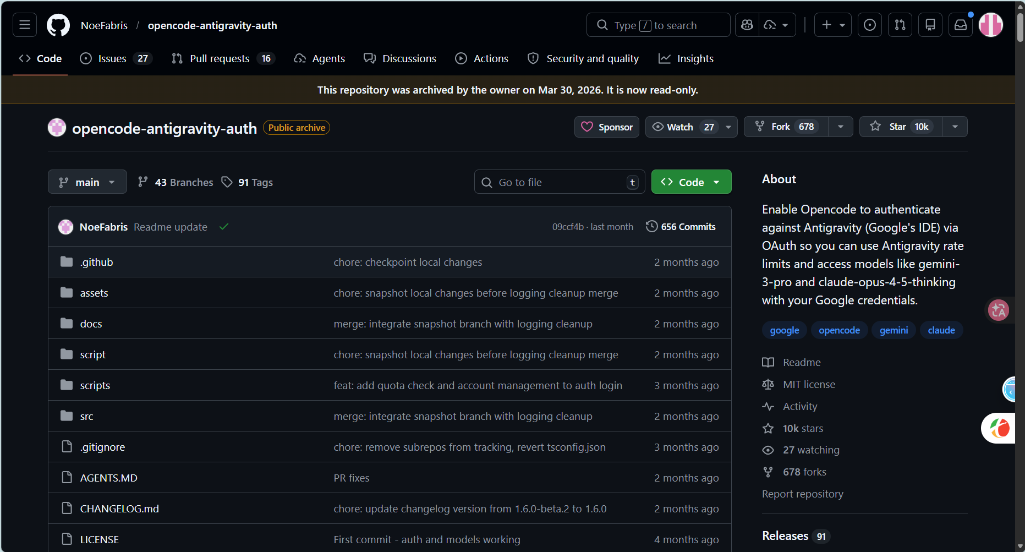Image resolution: width=1025 pixels, height=552 pixels.
Task: Open the hamburger navigation menu
Action: (25, 25)
